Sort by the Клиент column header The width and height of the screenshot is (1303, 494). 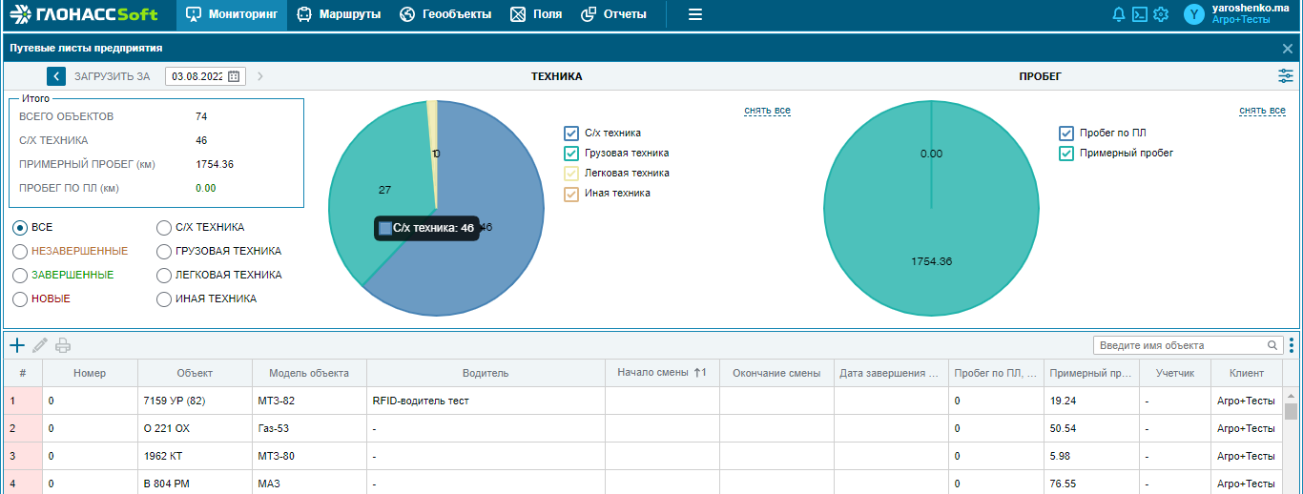tap(1247, 373)
